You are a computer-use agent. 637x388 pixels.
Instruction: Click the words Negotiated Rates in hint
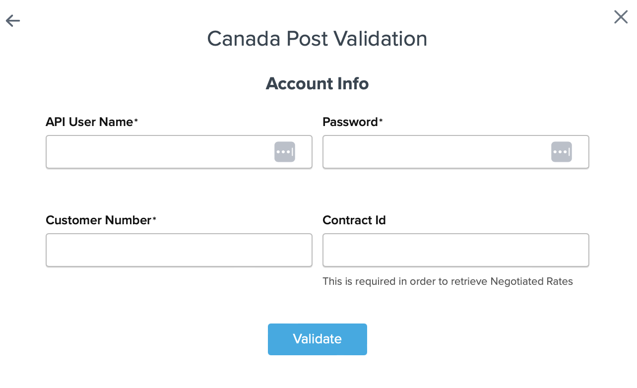[x=531, y=282]
